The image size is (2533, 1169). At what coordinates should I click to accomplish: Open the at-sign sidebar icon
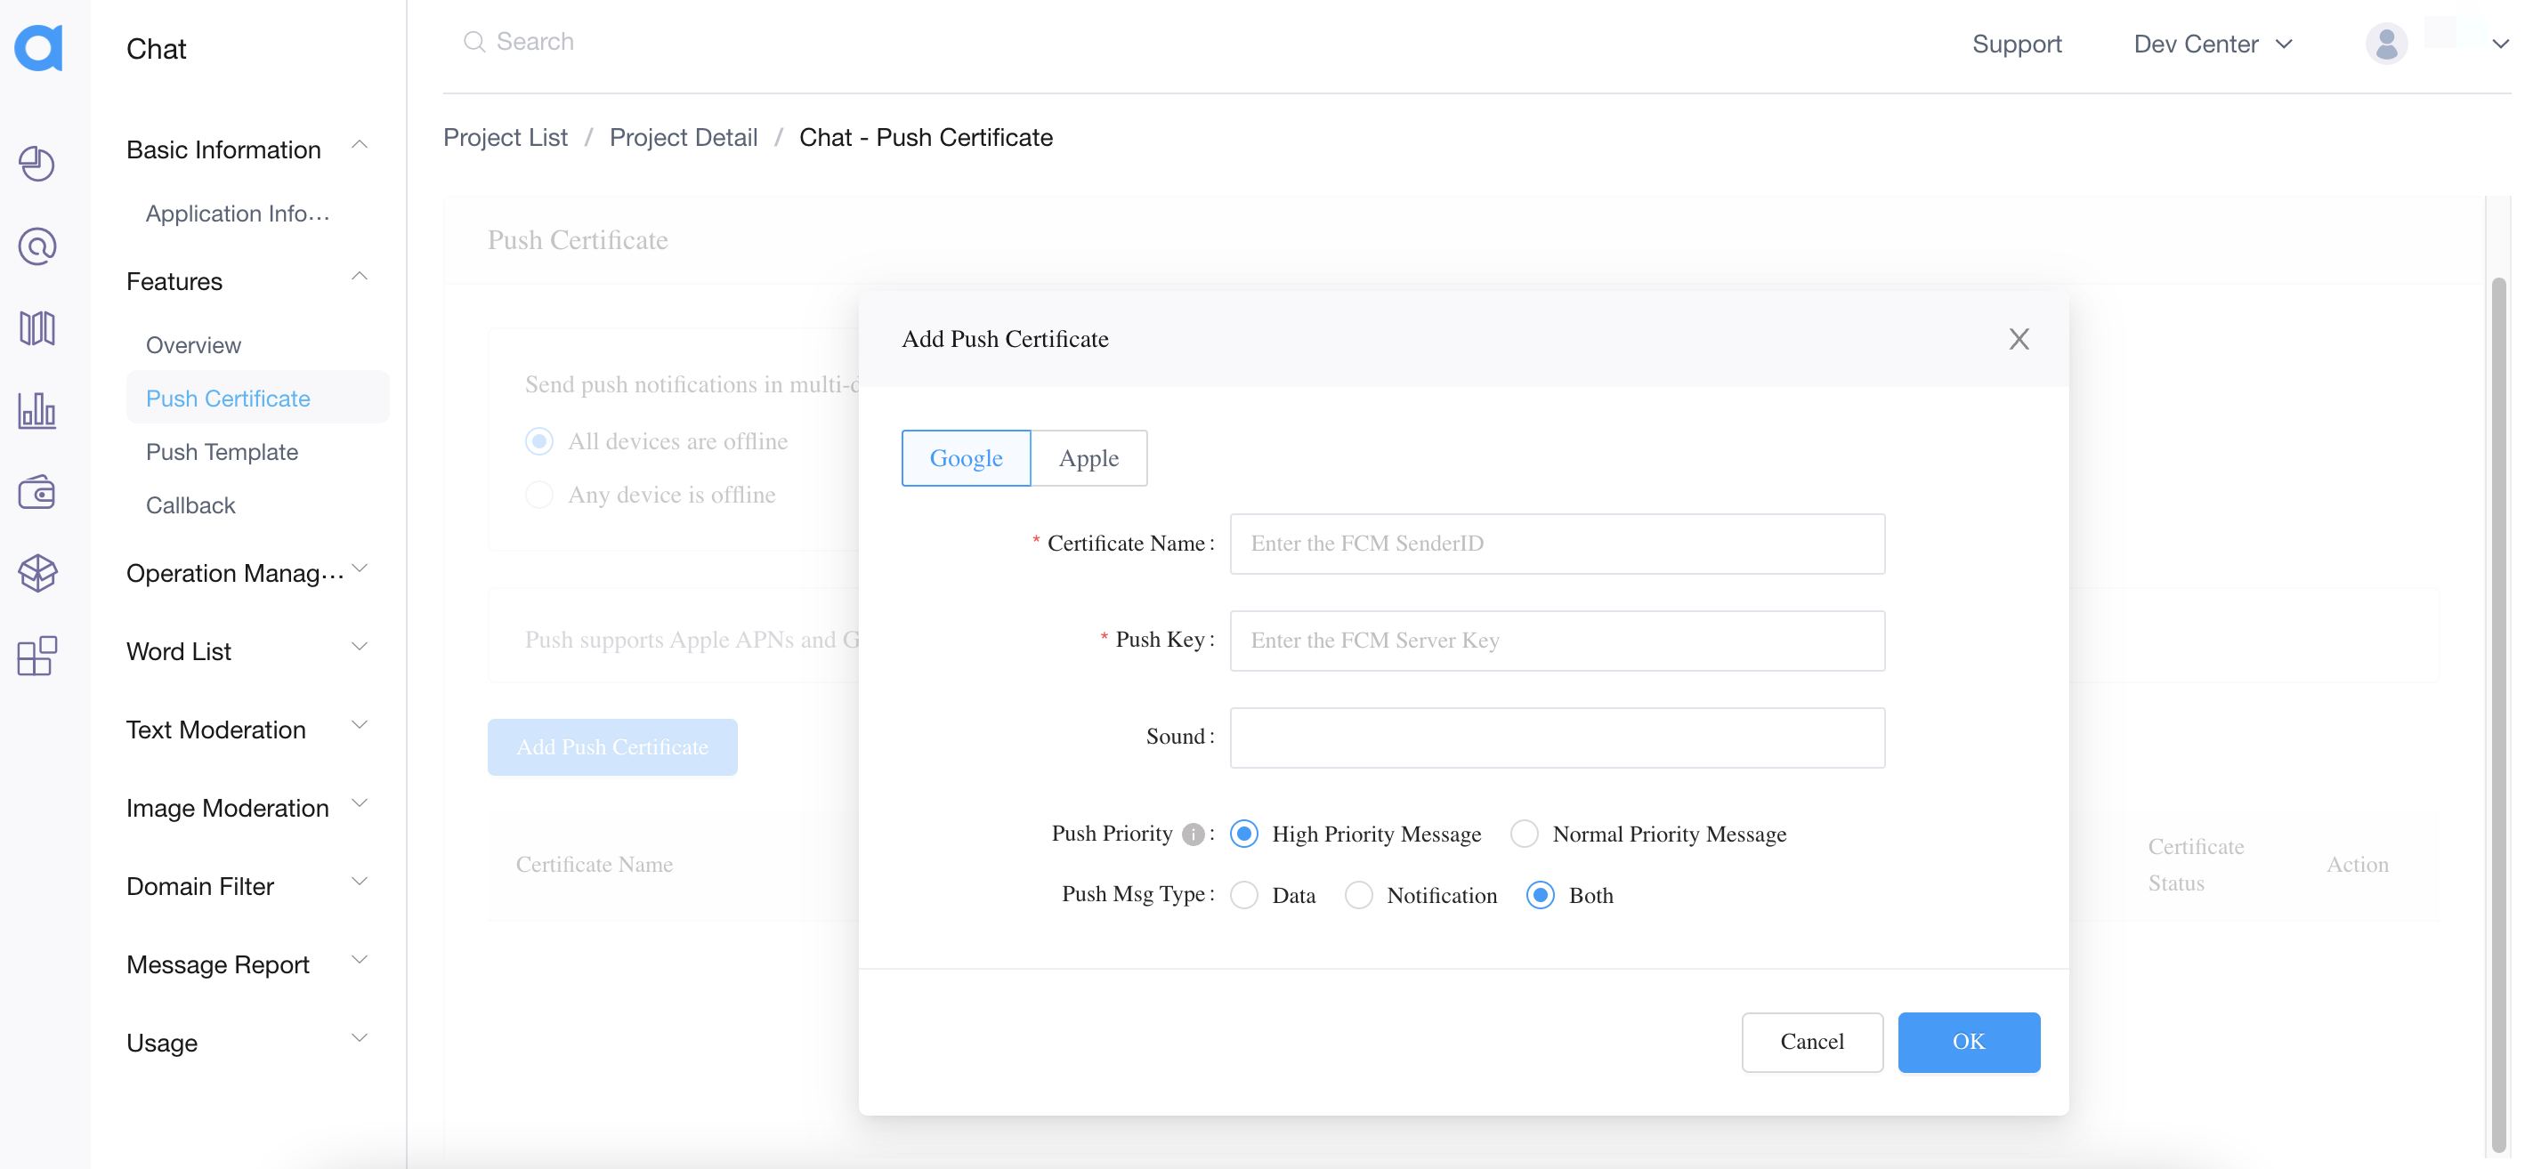(37, 246)
